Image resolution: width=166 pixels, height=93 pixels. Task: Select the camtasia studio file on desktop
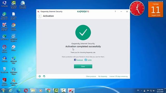pos(13,16)
